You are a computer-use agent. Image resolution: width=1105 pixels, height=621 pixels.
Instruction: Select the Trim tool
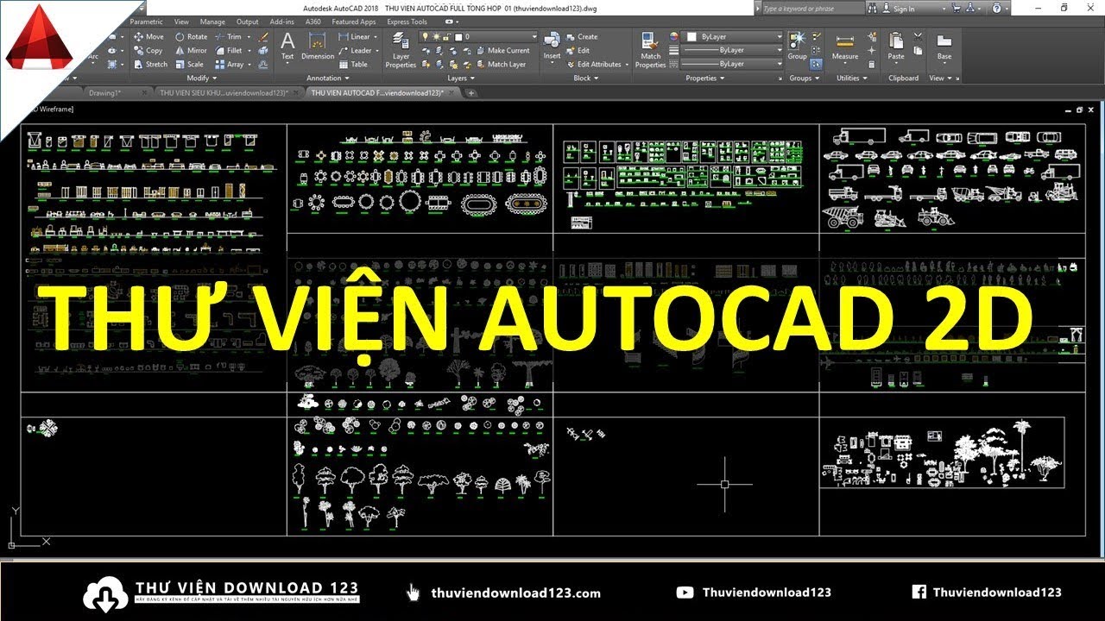[x=228, y=37]
